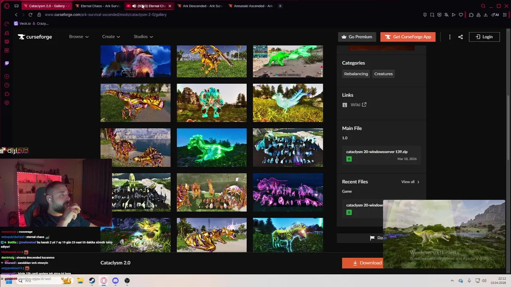This screenshot has width=511, height=287.
Task: Show hidden system tray icons chevron
Action: [x=452, y=281]
